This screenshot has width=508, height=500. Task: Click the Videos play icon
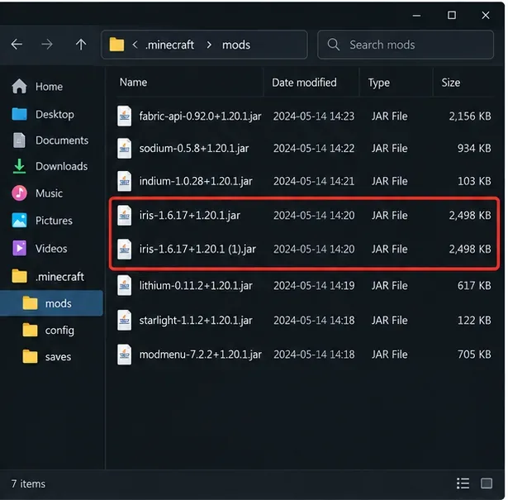pos(19,249)
